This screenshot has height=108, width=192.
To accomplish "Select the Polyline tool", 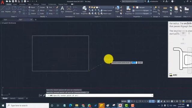I will [8, 9].
